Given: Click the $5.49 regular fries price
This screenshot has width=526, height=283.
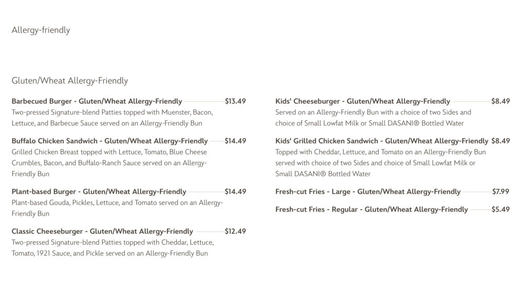Looking at the screenshot, I should coord(500,210).
